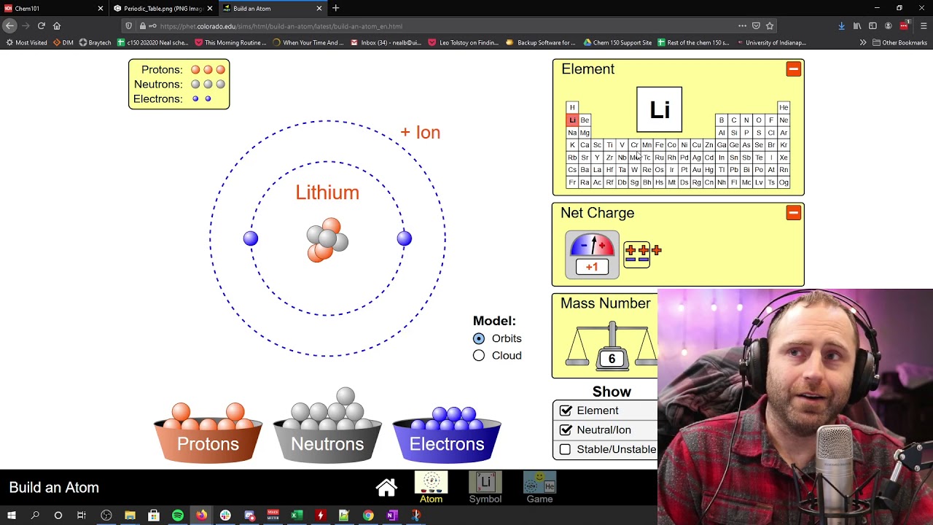Viewport: 933px width, 525px height.
Task: Open Spotify from the taskbar
Action: [x=178, y=516]
